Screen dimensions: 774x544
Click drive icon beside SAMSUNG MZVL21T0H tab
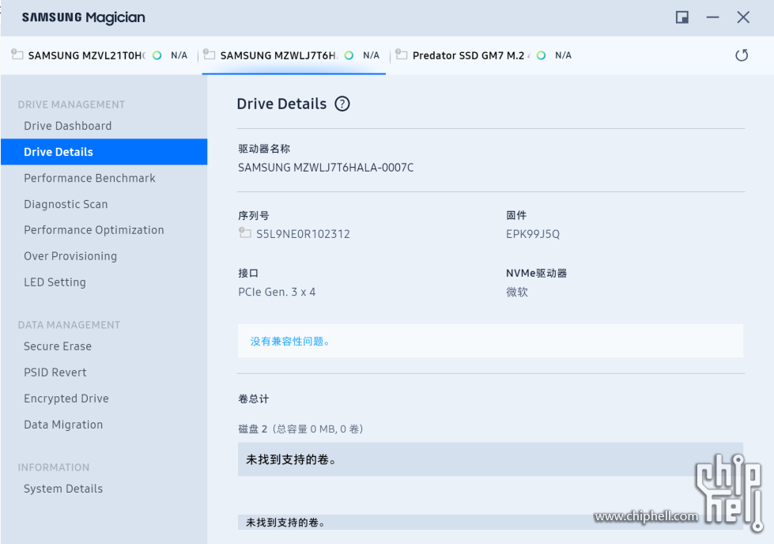click(17, 54)
